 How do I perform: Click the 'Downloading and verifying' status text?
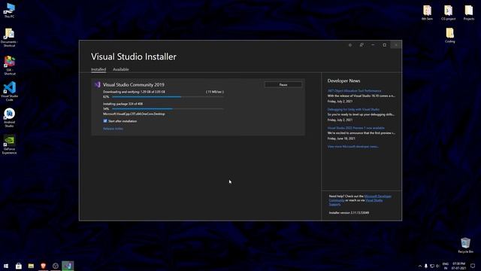click(x=134, y=92)
